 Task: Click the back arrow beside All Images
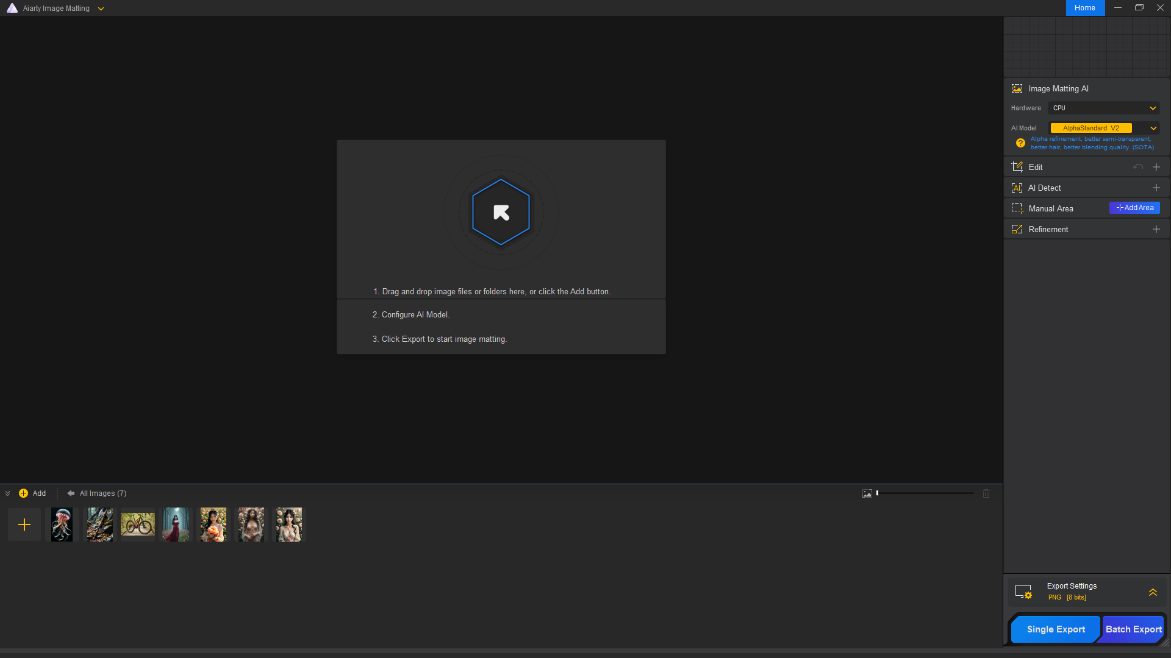pyautogui.click(x=71, y=493)
